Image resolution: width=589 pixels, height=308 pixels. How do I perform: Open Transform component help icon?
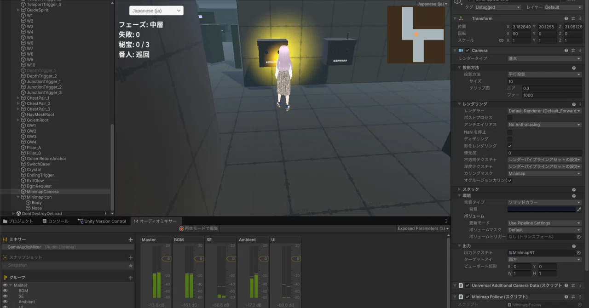pyautogui.click(x=566, y=18)
